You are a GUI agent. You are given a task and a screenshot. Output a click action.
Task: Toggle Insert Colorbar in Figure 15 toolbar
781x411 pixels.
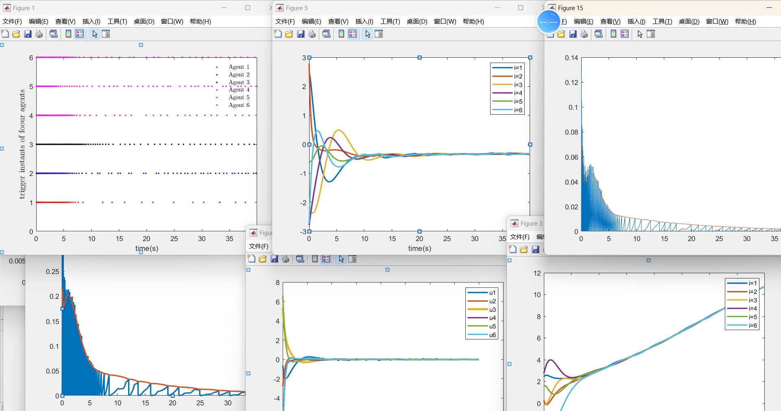[x=613, y=34]
